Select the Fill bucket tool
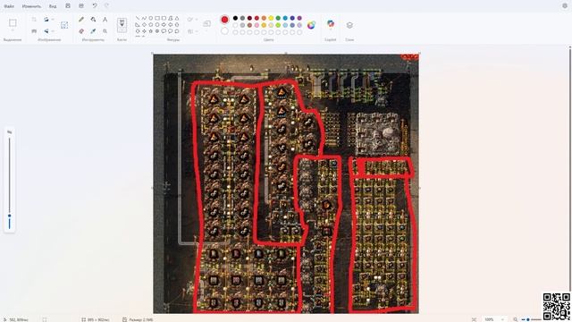 pyautogui.click(x=93, y=20)
